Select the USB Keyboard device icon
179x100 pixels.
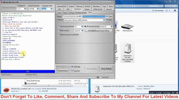click(x=127, y=26)
